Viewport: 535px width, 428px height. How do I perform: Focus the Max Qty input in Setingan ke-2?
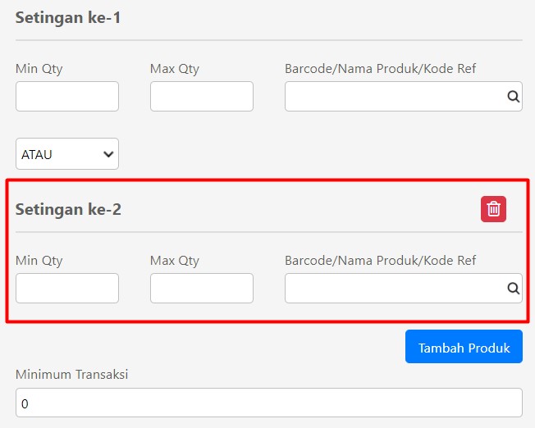[202, 288]
